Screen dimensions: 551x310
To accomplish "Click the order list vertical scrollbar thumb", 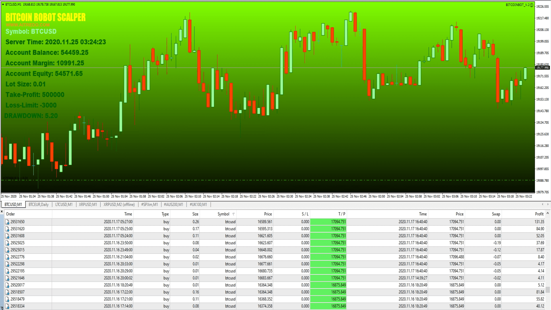I will point(548,290).
